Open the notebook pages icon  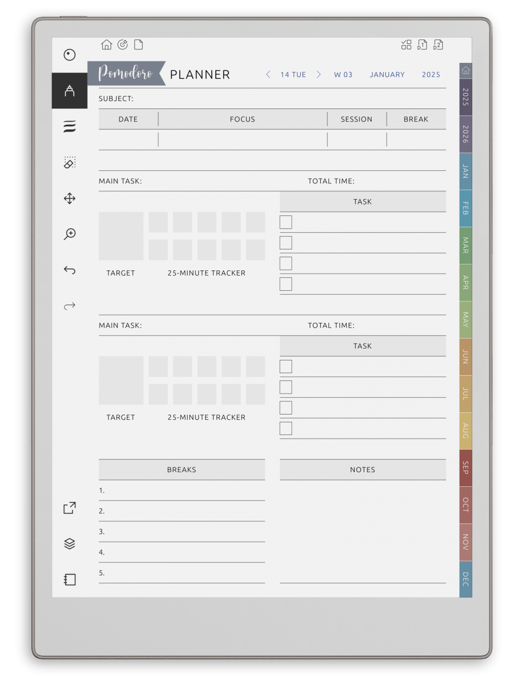pyautogui.click(x=70, y=579)
